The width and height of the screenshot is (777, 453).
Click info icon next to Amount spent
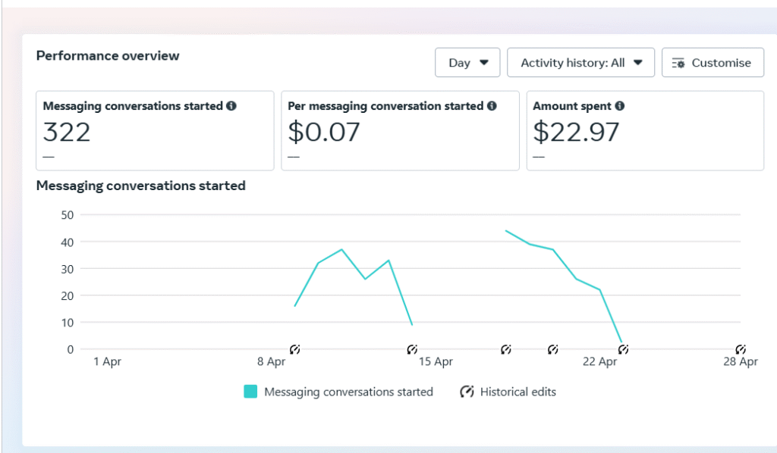tap(620, 106)
